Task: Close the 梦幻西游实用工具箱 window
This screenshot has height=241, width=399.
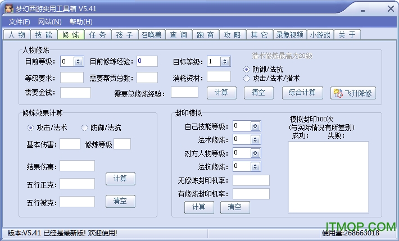Action: coord(391,9)
